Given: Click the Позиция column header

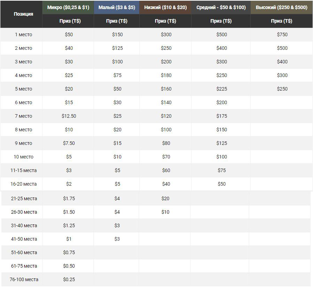Looking at the screenshot, I should pyautogui.click(x=23, y=14).
